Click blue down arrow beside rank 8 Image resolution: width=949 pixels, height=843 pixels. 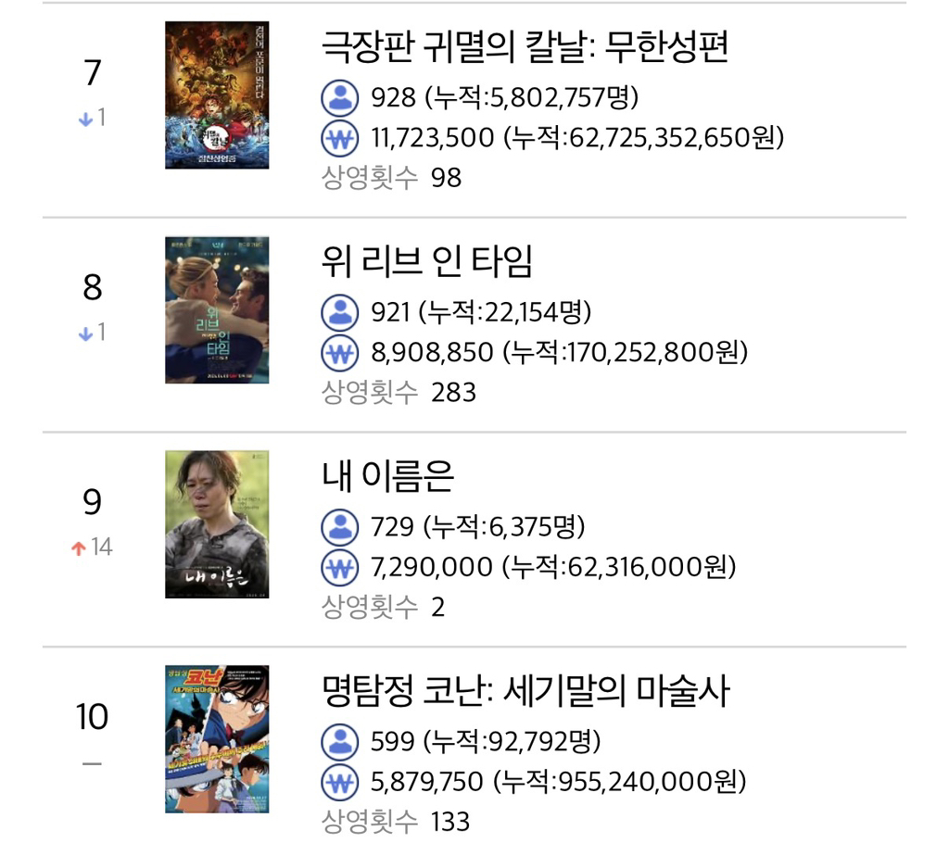85,333
